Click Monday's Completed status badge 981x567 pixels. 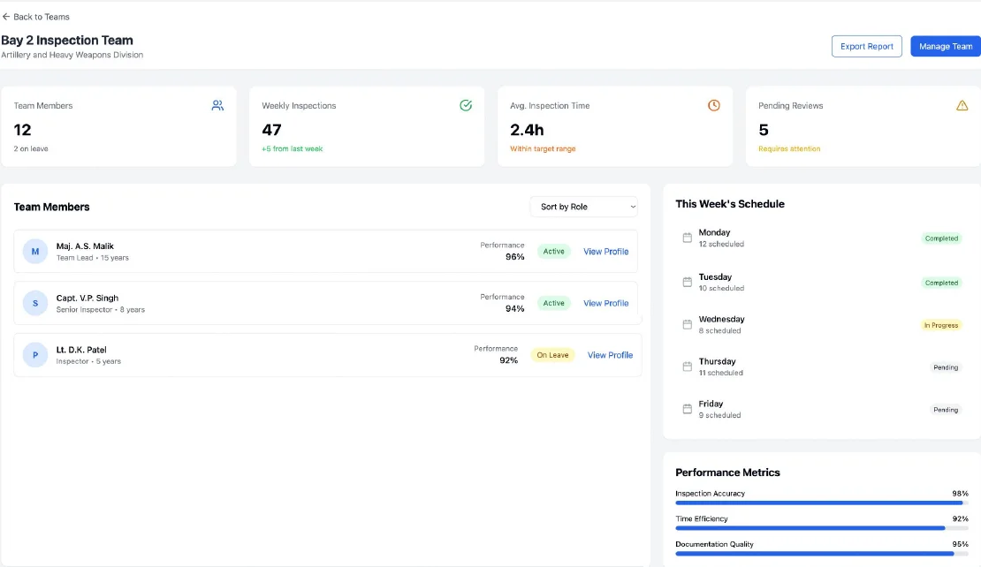click(x=941, y=238)
